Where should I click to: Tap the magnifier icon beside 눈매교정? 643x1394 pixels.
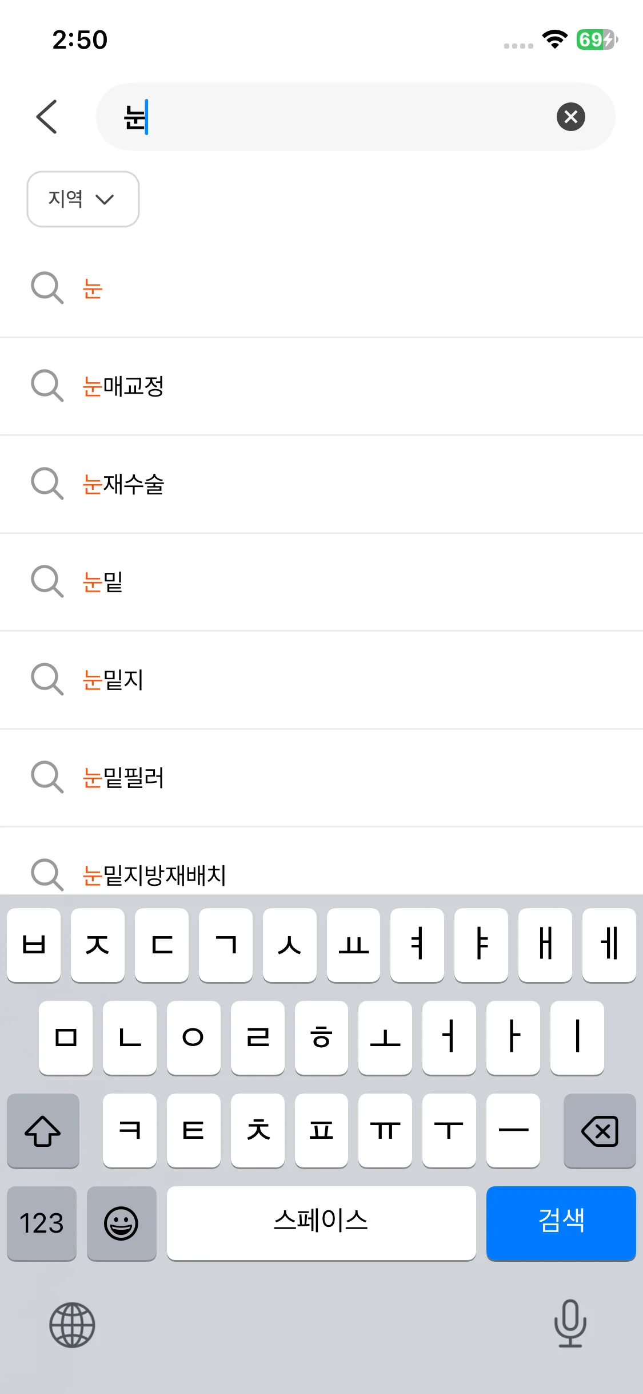click(47, 386)
